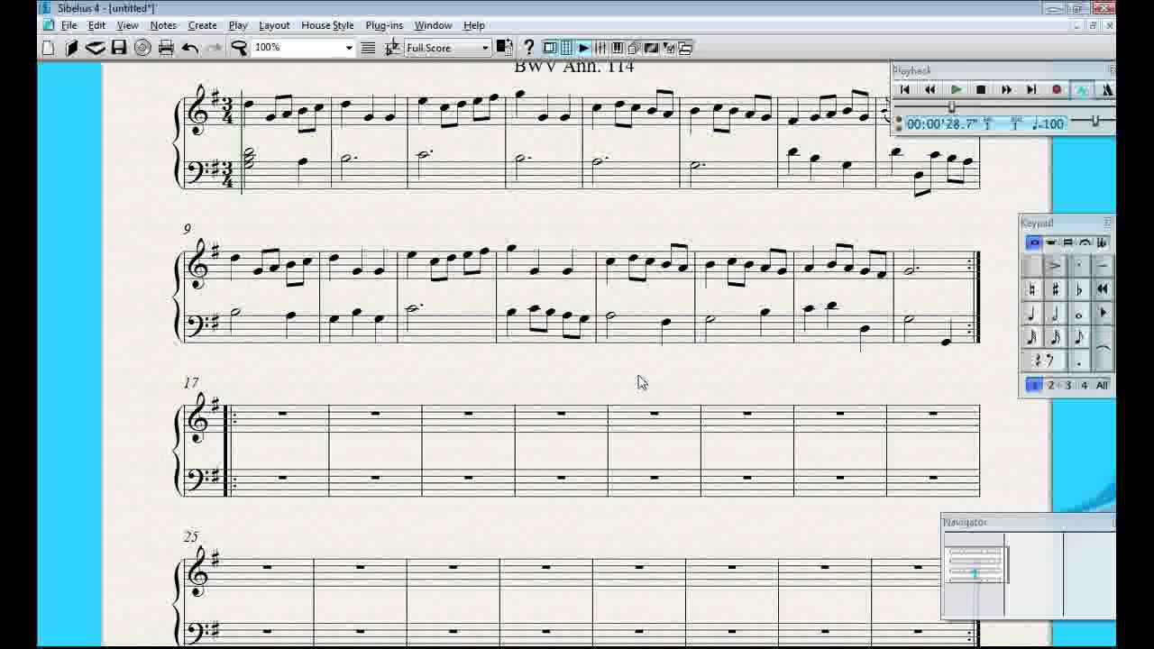This screenshot has width=1154, height=649.
Task: Click the New score toolbar icon
Action: [x=49, y=48]
